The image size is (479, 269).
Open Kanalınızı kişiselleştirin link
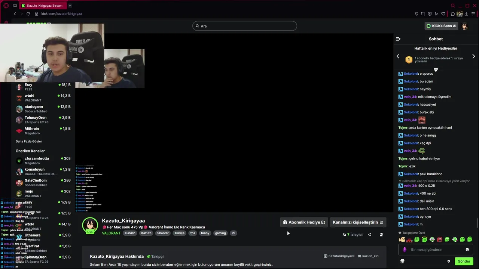(x=358, y=222)
